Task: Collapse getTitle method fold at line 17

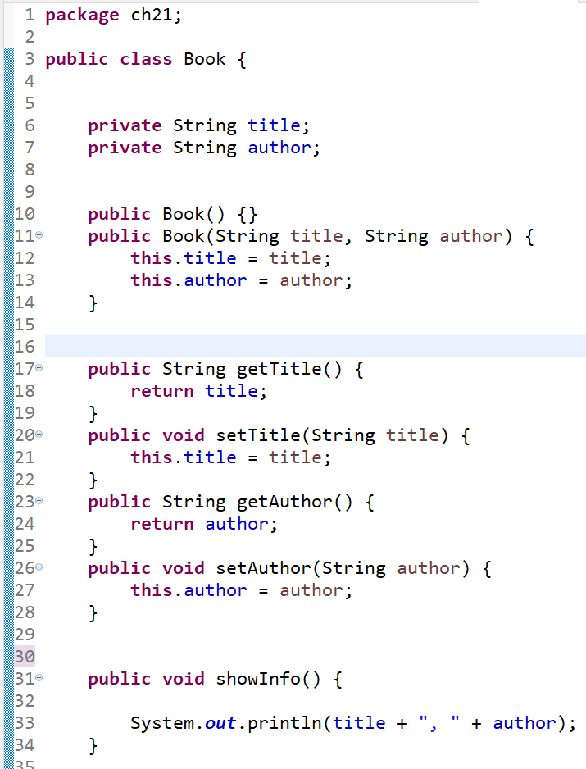Action: pyautogui.click(x=39, y=368)
